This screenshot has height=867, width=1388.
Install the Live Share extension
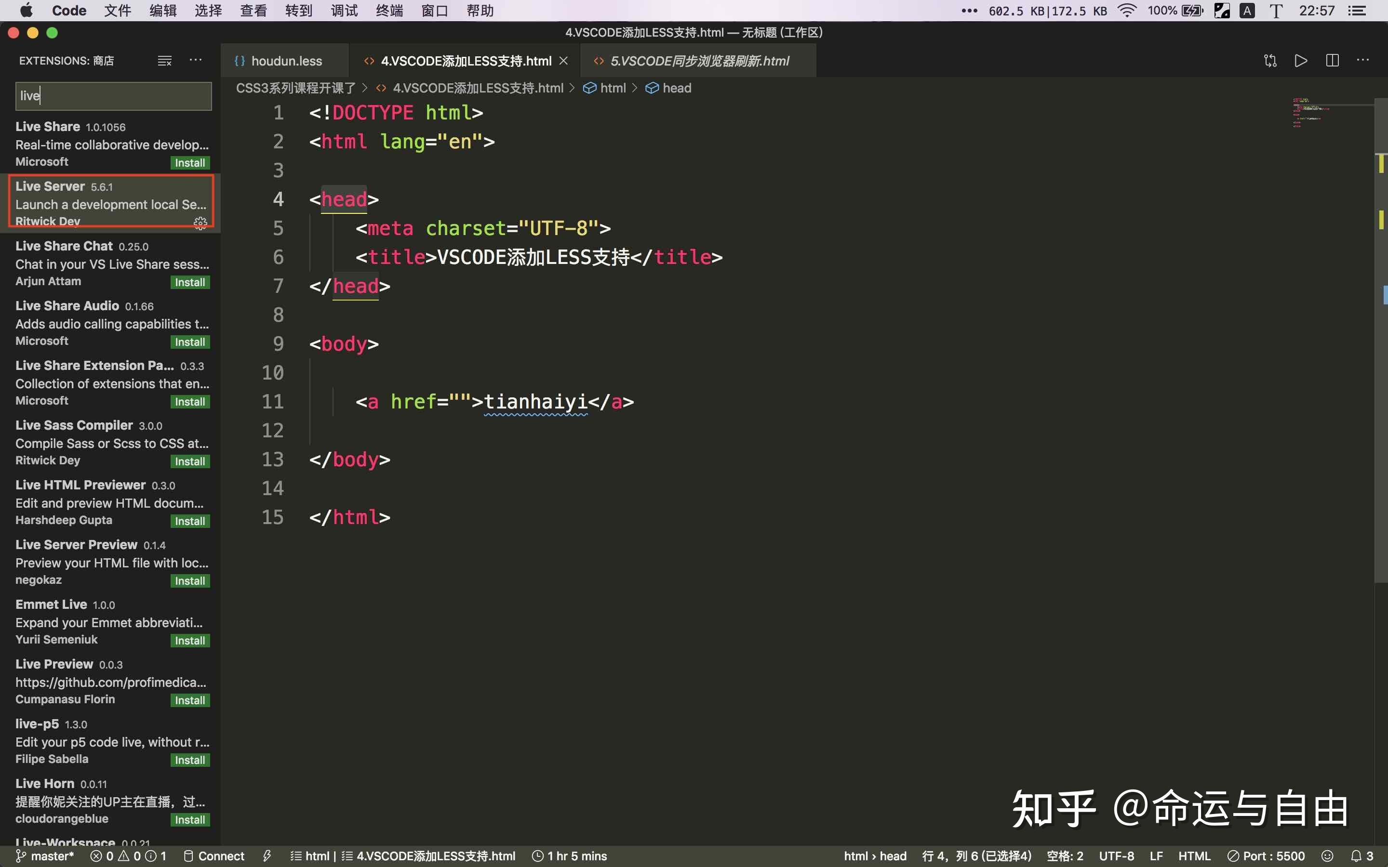pyautogui.click(x=190, y=162)
